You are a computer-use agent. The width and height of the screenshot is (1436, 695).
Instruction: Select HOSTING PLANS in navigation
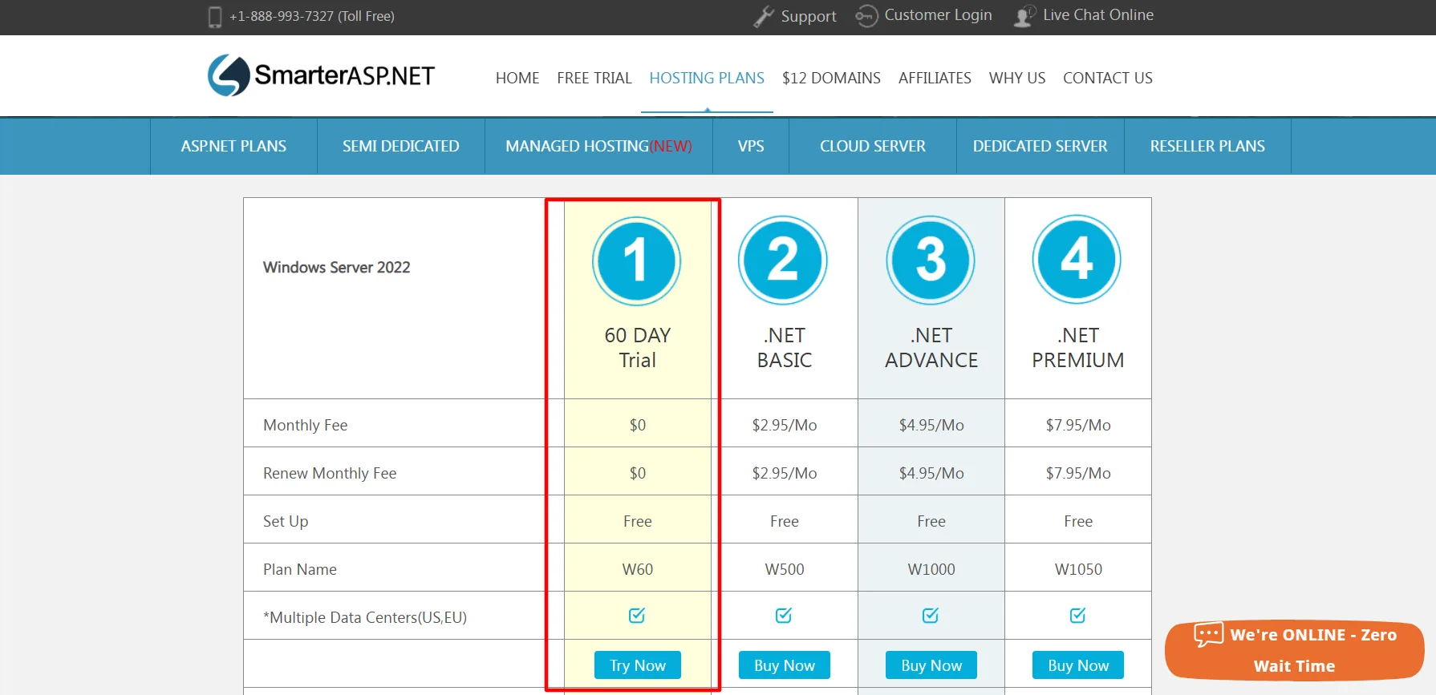[707, 78]
